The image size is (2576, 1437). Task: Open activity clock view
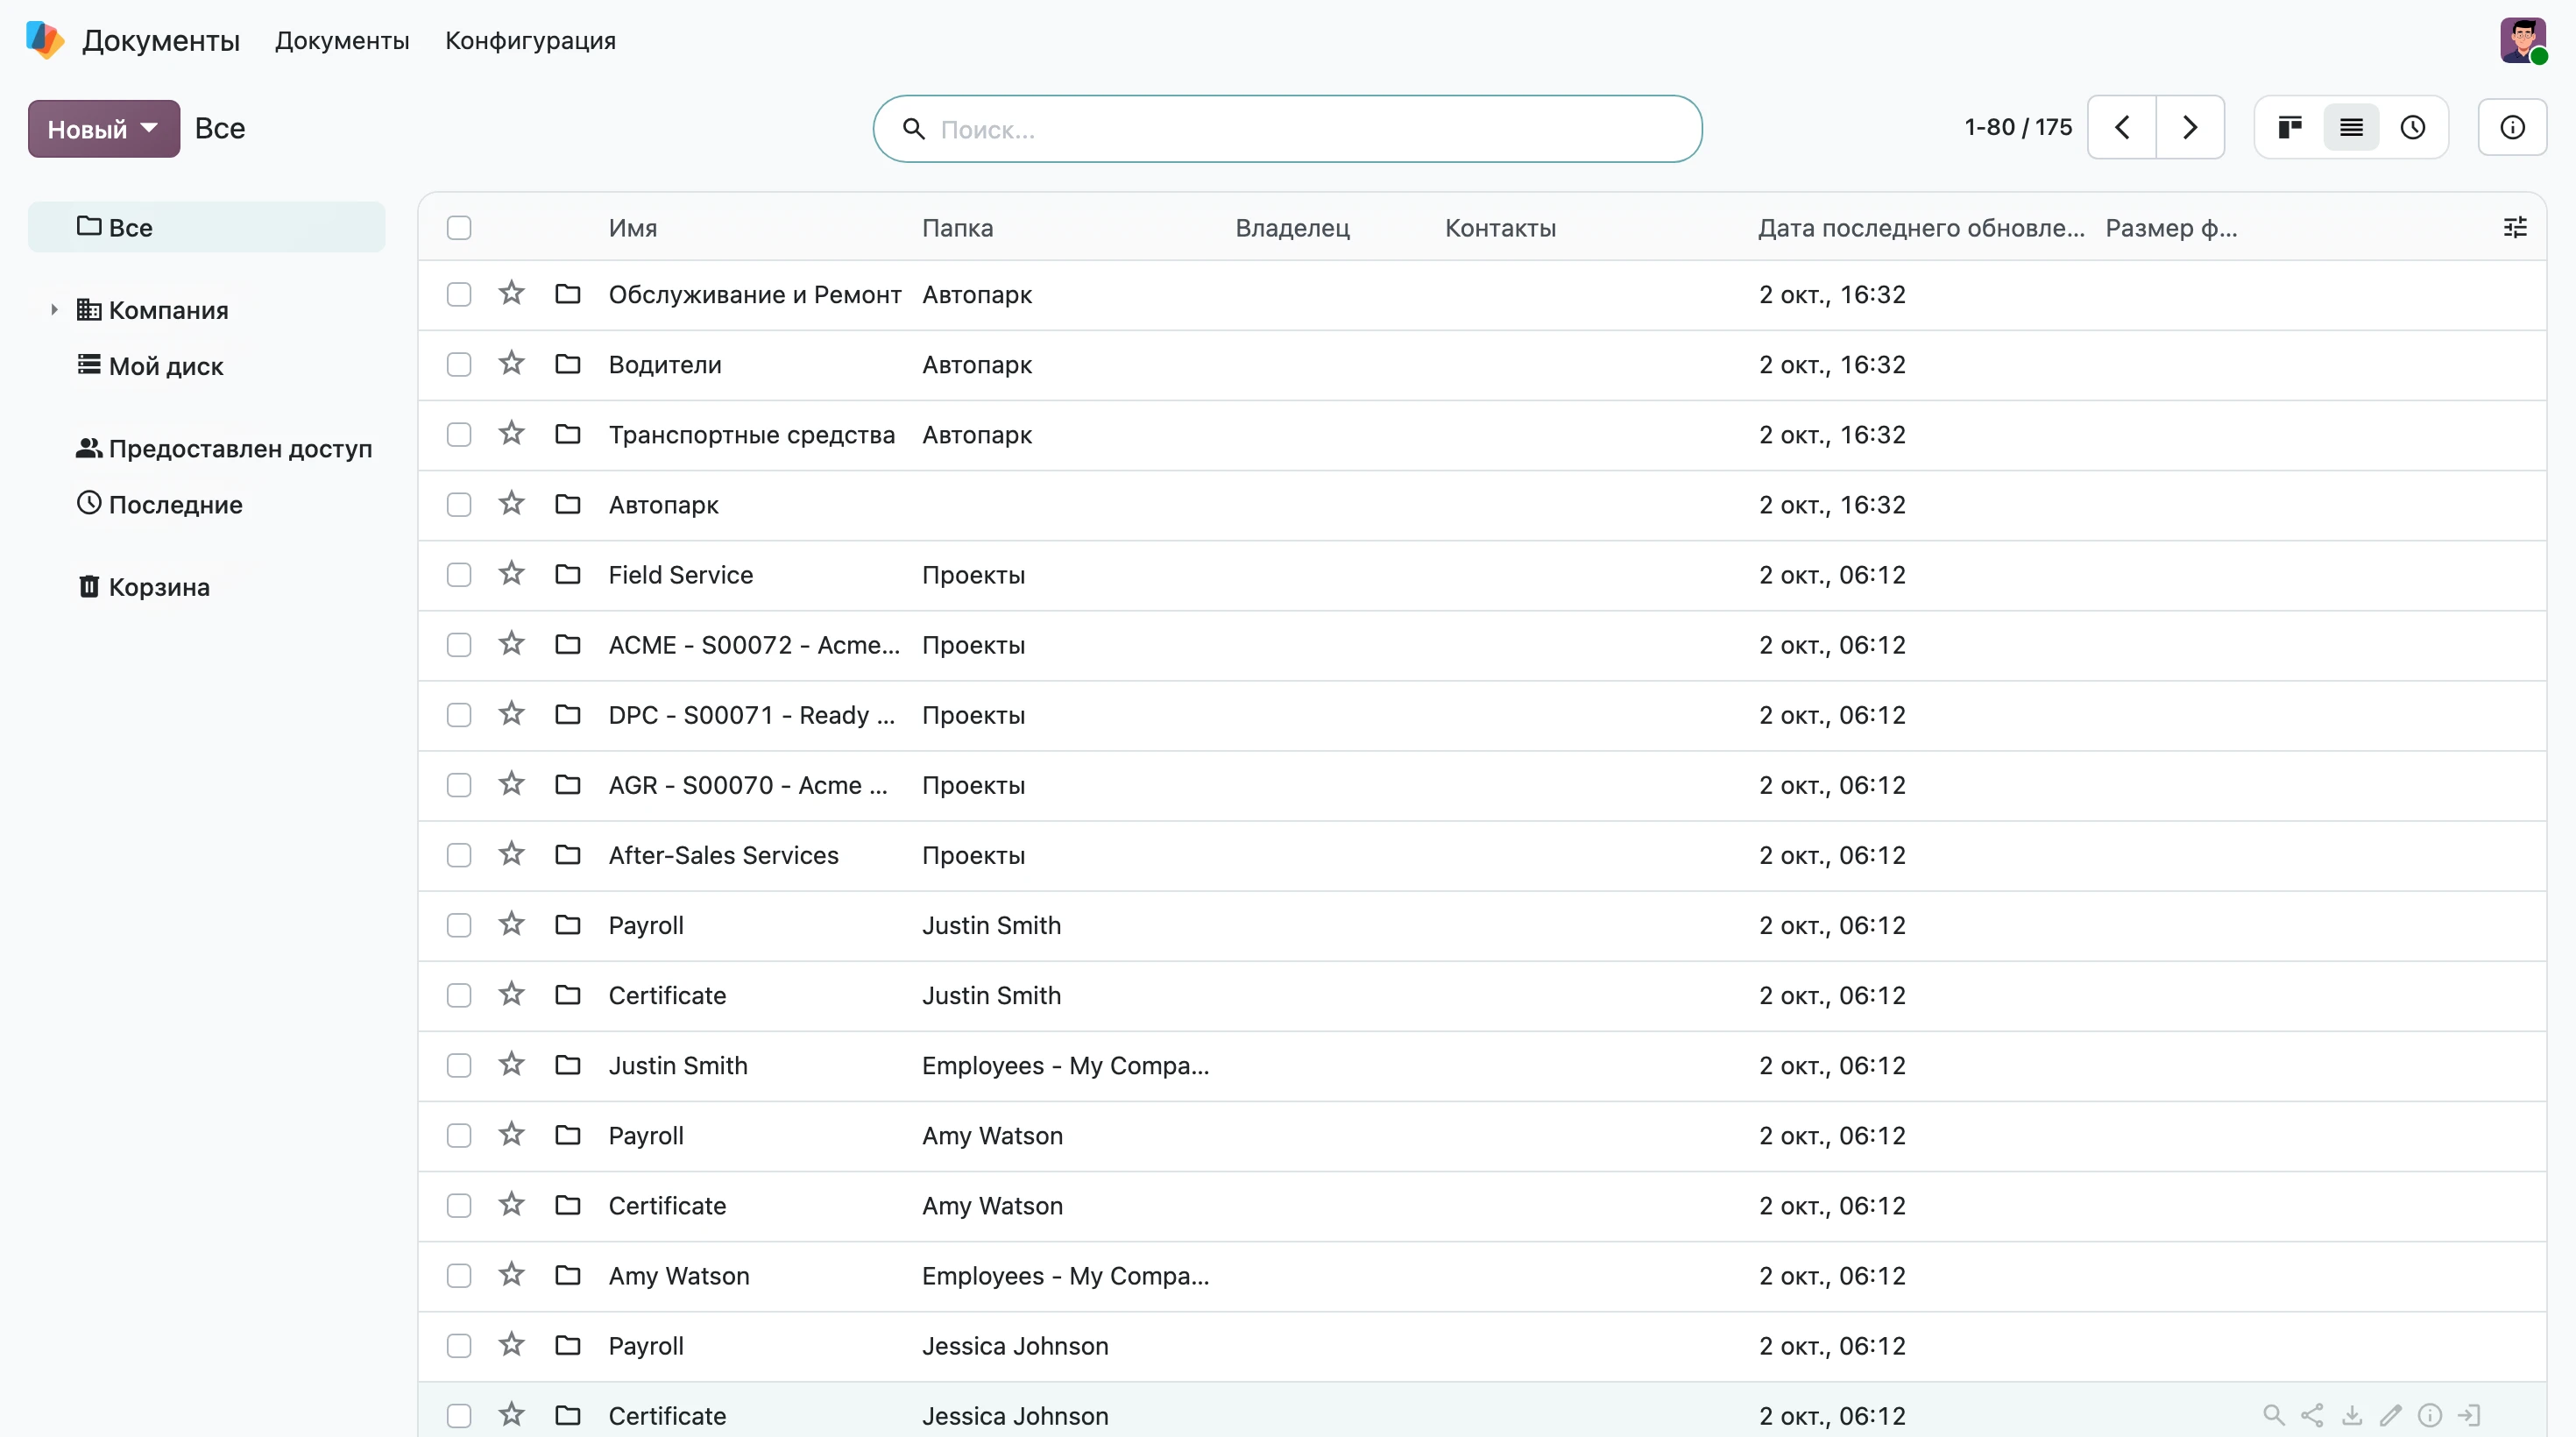[2413, 128]
